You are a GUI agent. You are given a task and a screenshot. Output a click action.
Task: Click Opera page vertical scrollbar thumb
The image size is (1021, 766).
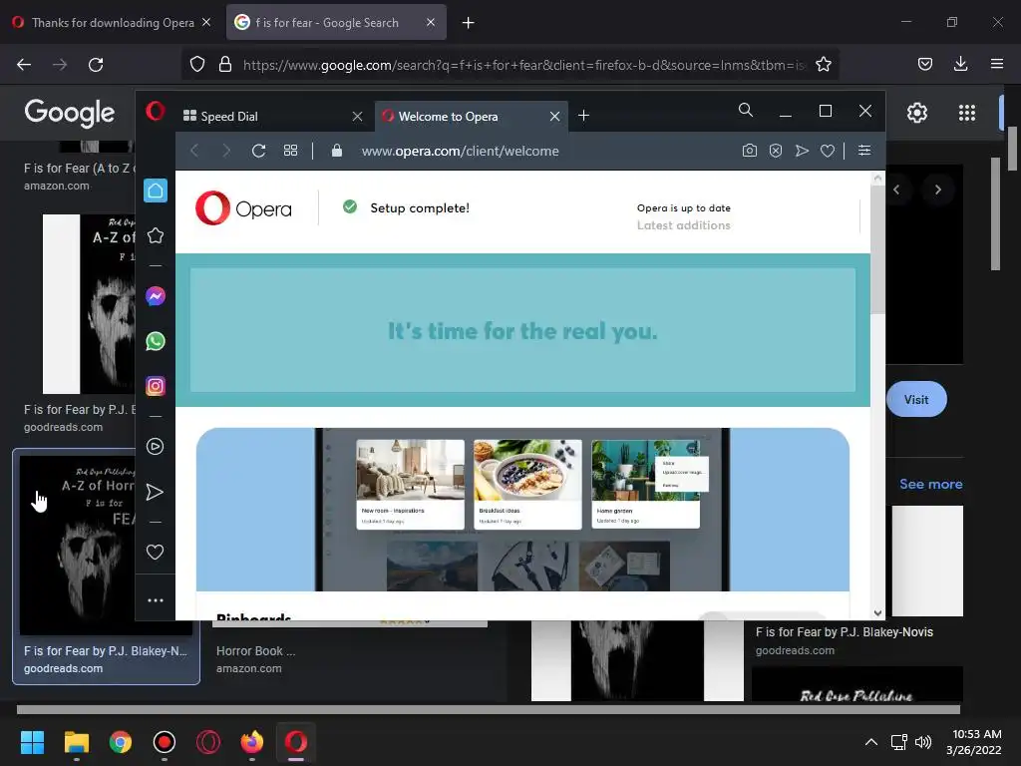pos(877,248)
